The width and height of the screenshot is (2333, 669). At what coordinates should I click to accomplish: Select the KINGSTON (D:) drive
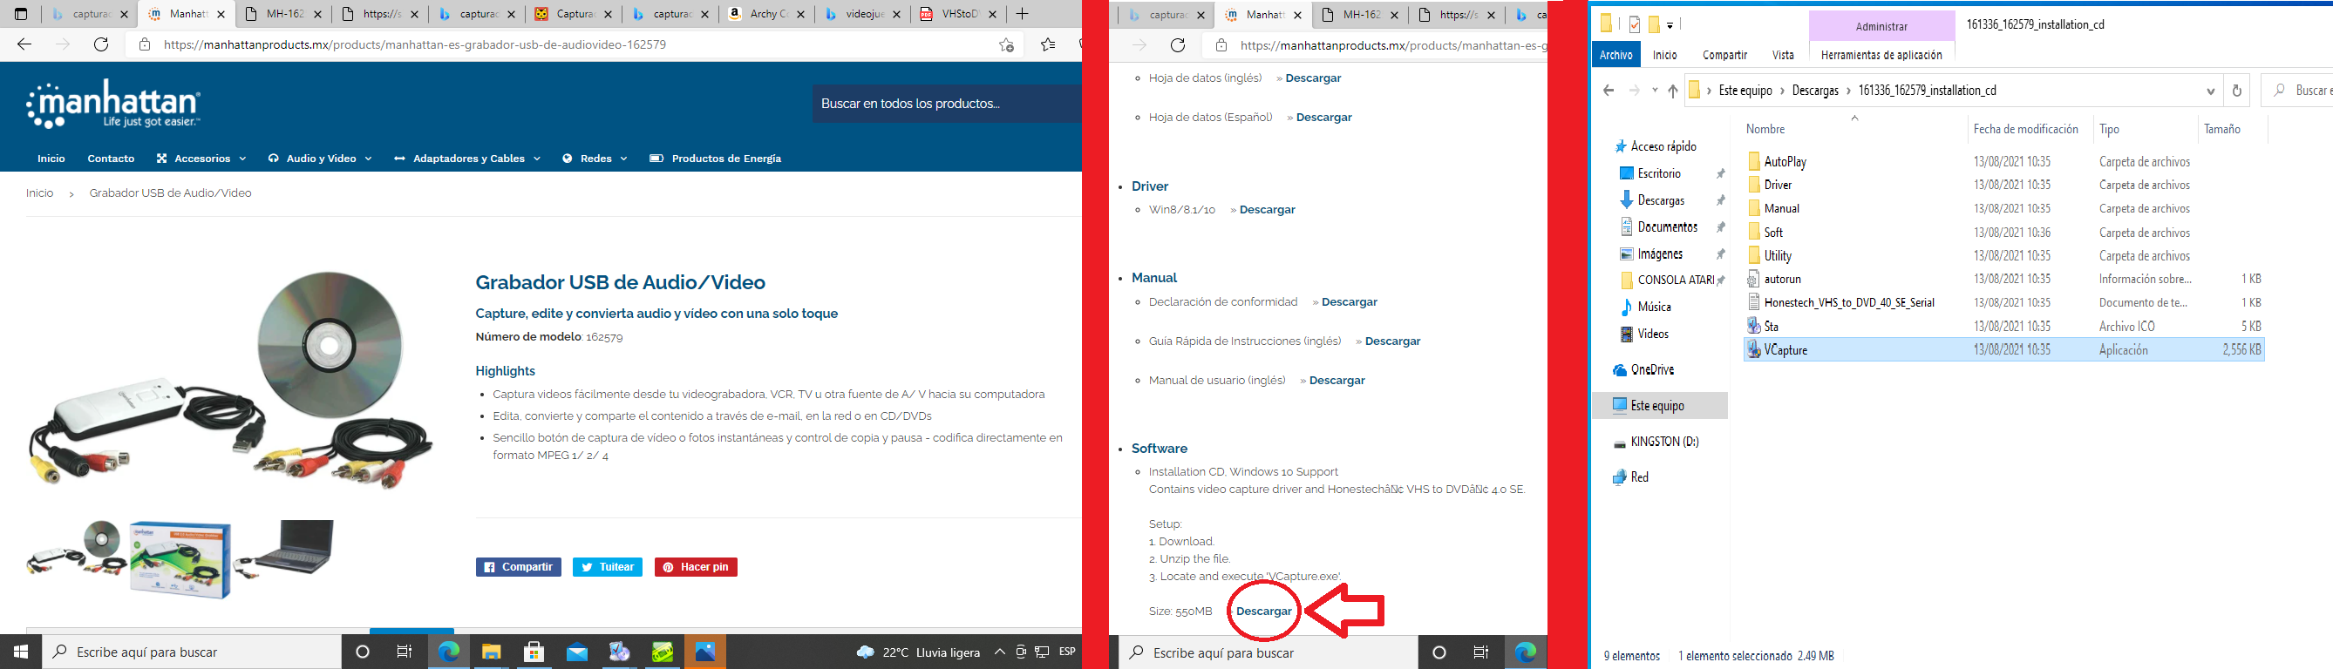1663,442
